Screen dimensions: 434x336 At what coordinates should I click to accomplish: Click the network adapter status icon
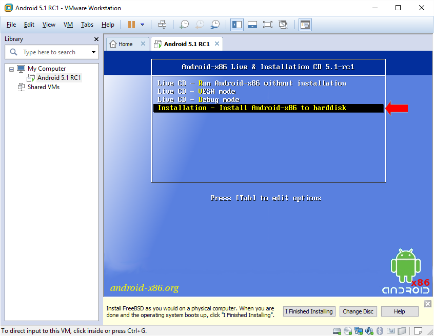359,331
